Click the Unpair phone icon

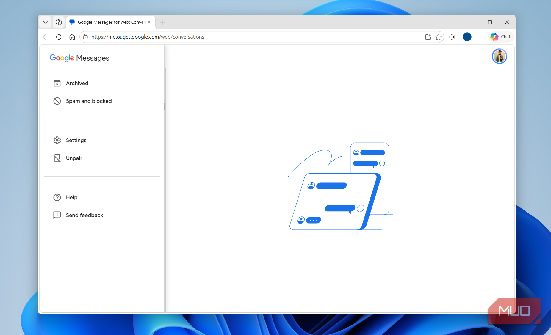coord(57,158)
